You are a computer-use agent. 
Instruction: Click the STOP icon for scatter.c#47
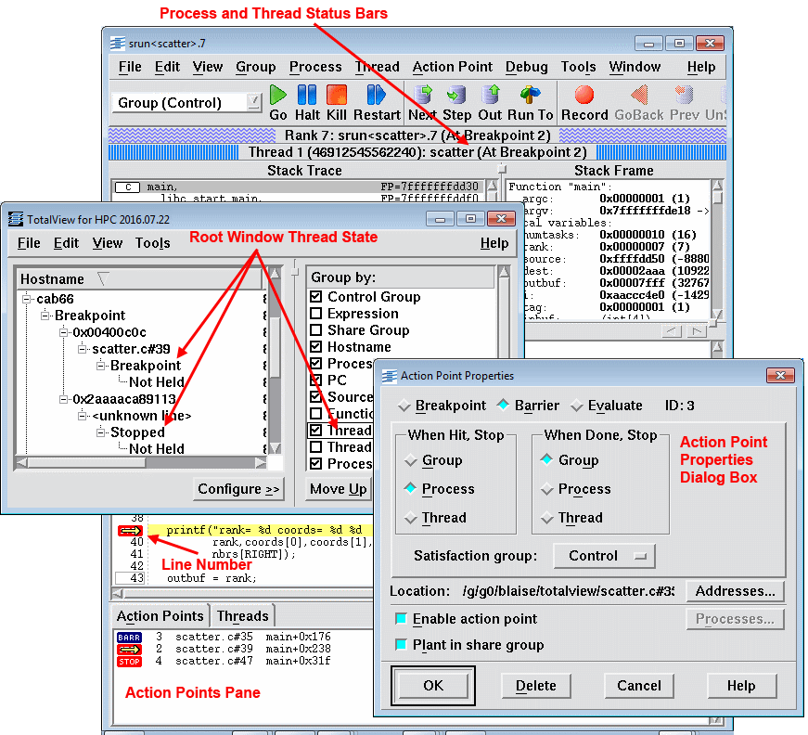[129, 662]
